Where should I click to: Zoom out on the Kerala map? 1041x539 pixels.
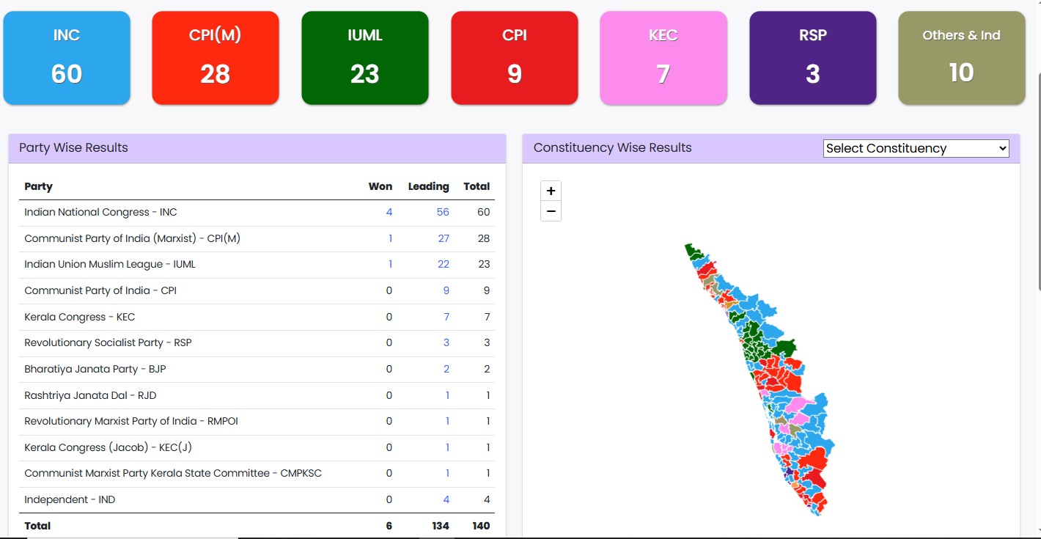point(551,211)
